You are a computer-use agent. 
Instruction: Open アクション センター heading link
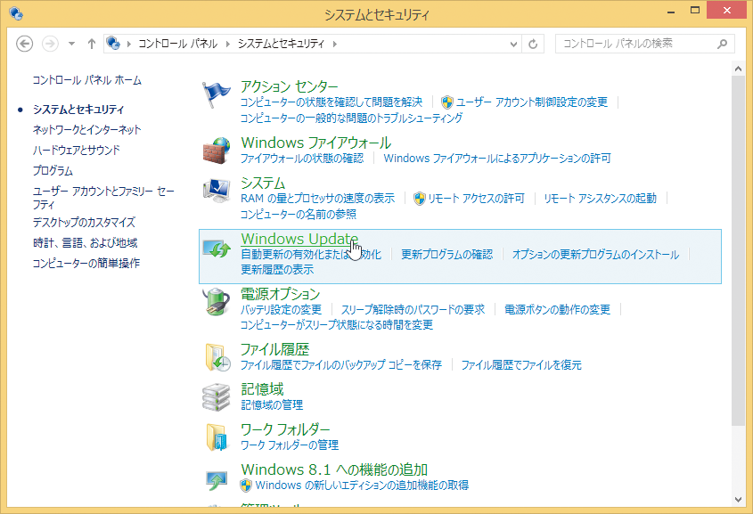point(289,87)
